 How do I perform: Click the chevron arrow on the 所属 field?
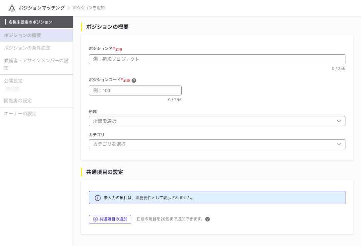(339, 121)
